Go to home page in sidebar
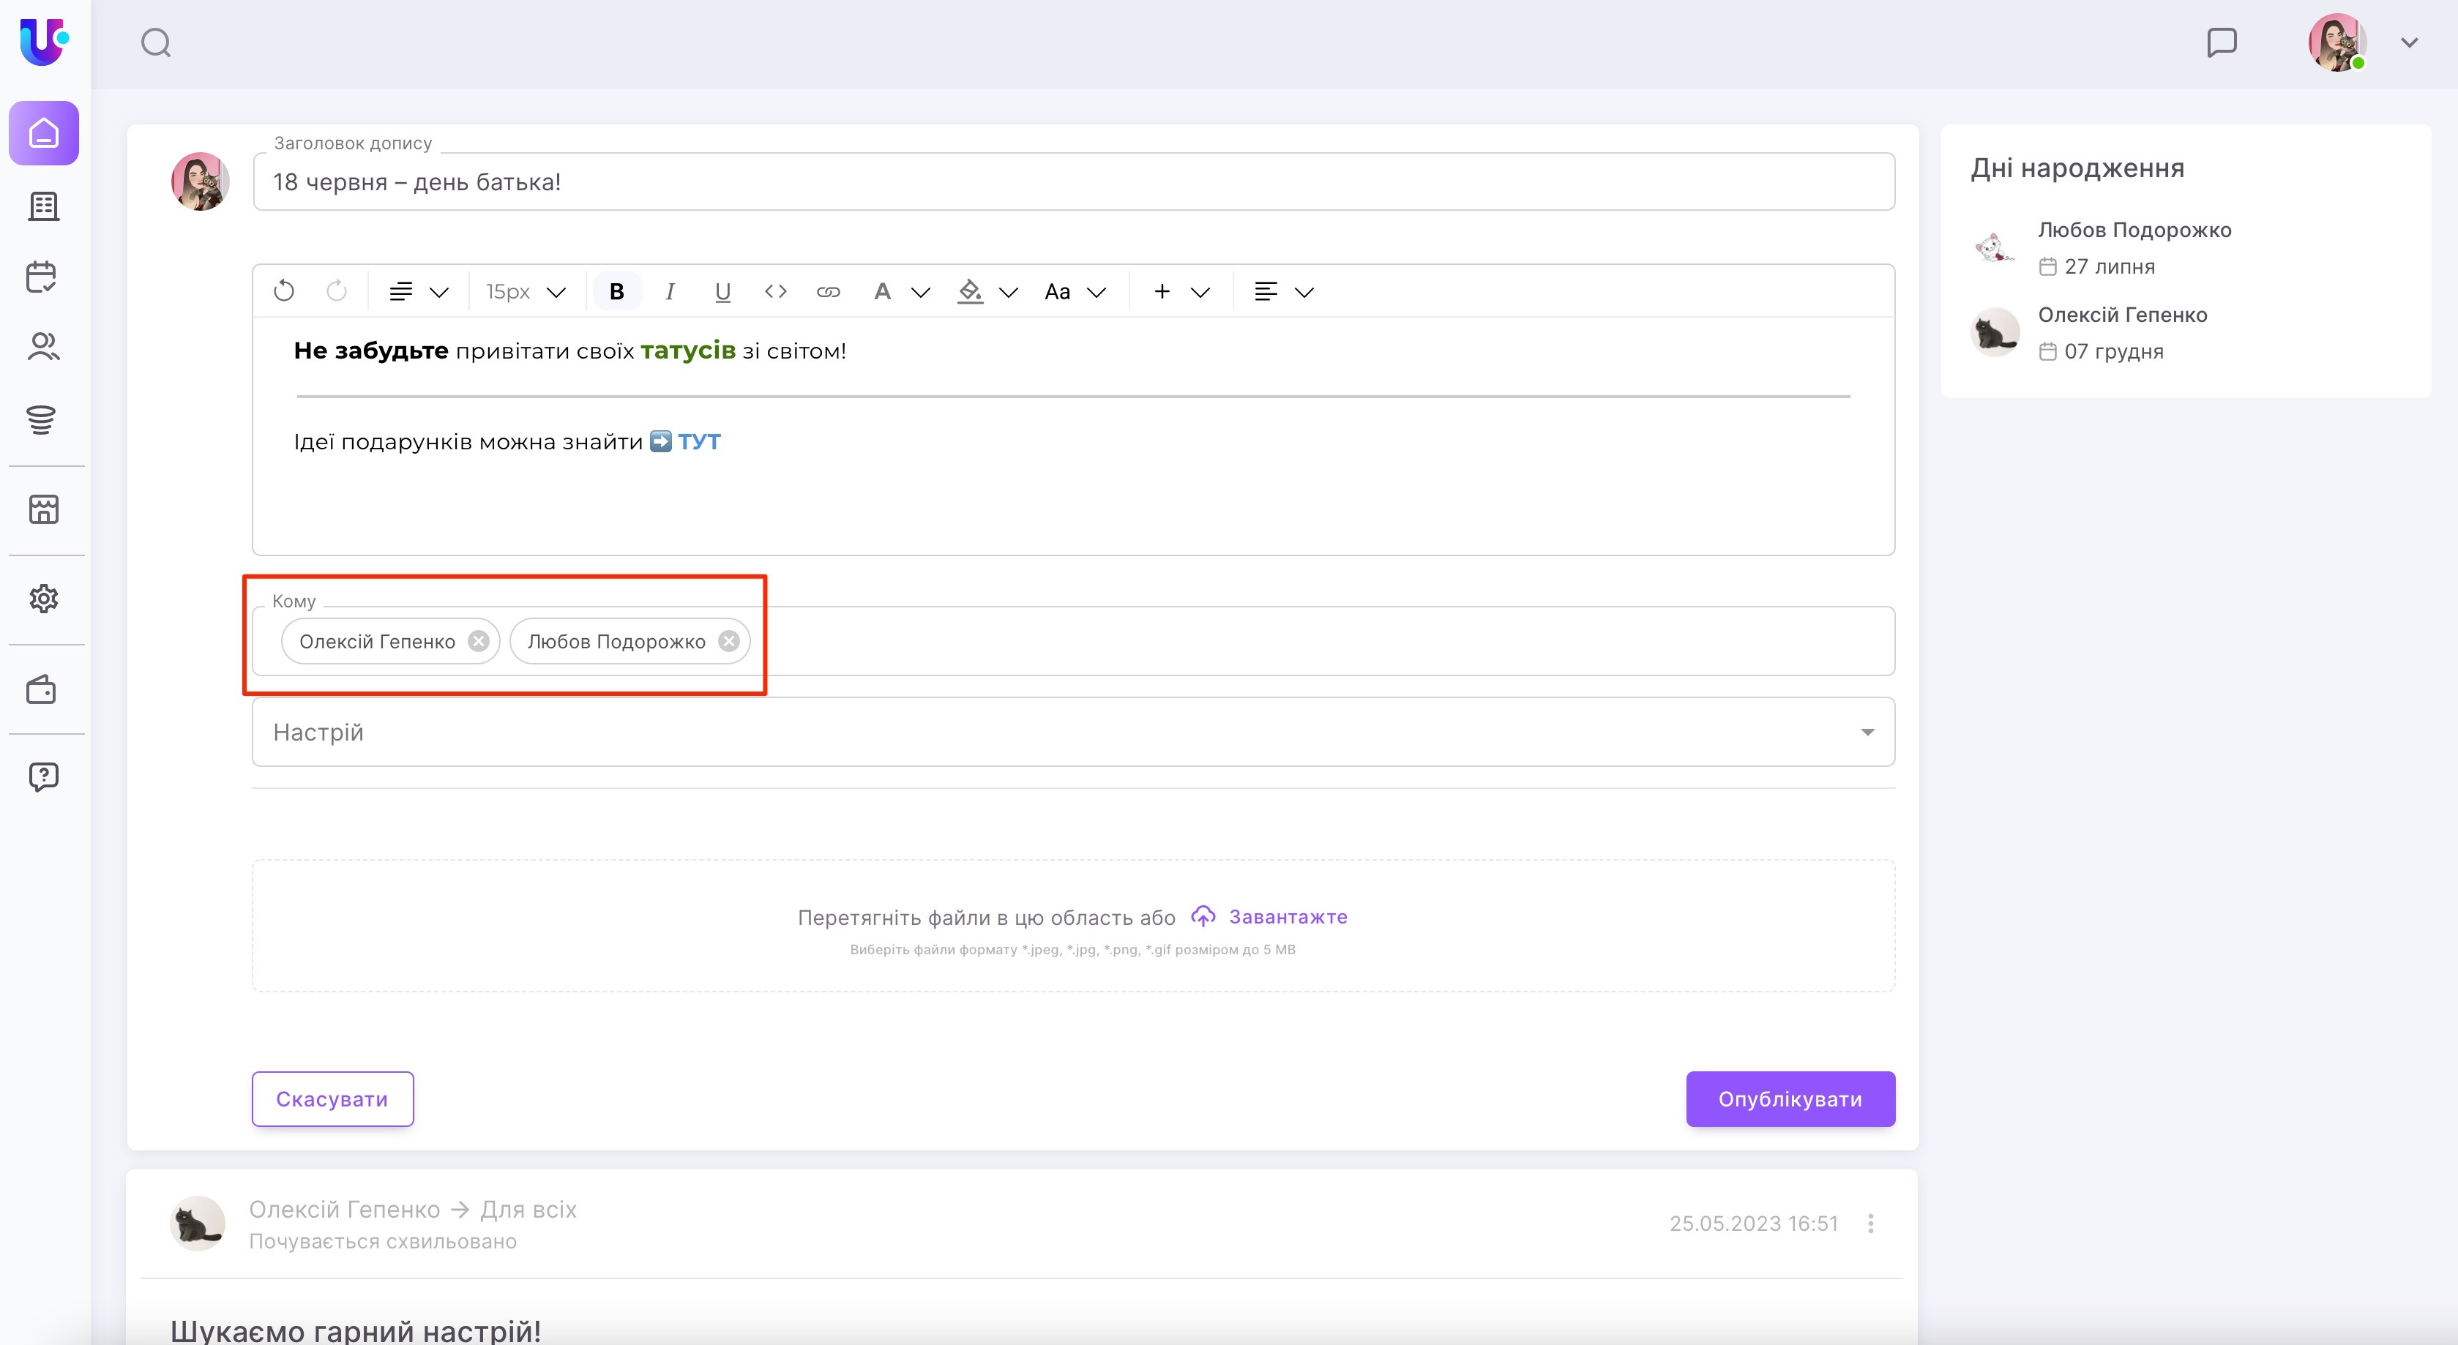Viewport: 2458px width, 1345px height. tap(44, 133)
